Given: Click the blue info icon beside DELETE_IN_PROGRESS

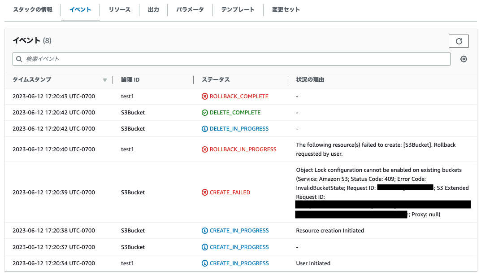Looking at the screenshot, I should (204, 128).
